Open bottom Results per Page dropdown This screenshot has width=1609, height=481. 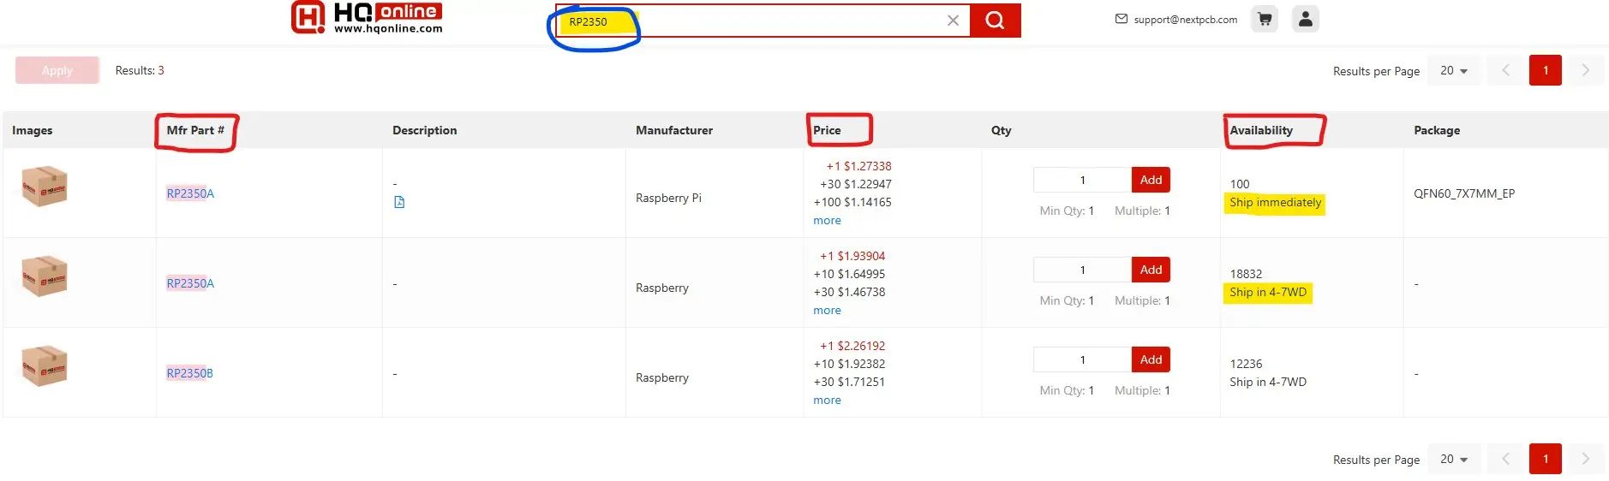[x=1454, y=459]
